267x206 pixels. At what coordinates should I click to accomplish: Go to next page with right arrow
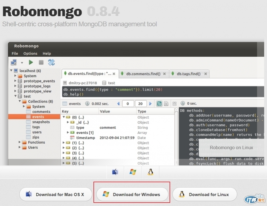point(151,104)
